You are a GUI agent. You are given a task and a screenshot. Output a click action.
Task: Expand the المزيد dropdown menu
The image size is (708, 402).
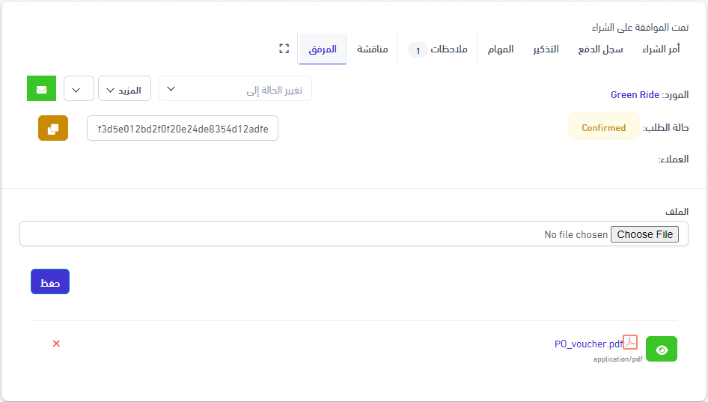point(124,89)
